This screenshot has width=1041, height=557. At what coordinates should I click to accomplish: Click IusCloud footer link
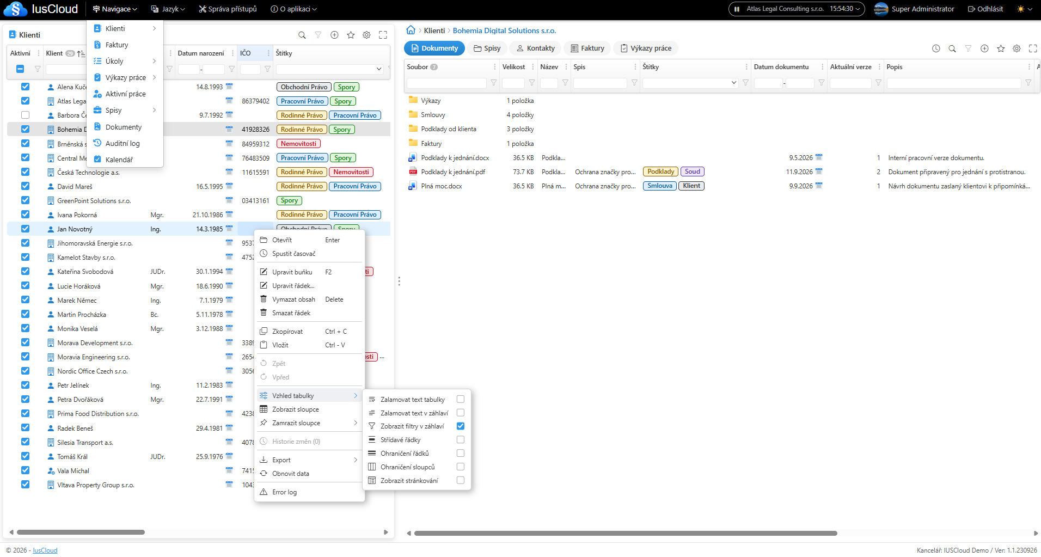[45, 550]
